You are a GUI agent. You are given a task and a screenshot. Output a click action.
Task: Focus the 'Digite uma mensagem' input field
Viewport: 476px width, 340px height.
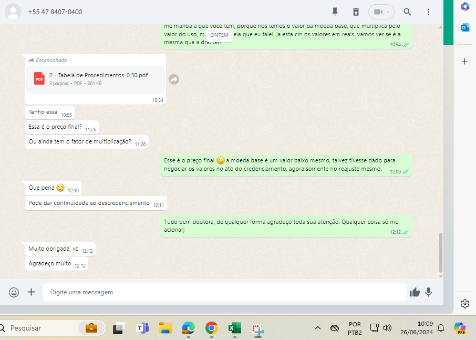pyautogui.click(x=225, y=292)
